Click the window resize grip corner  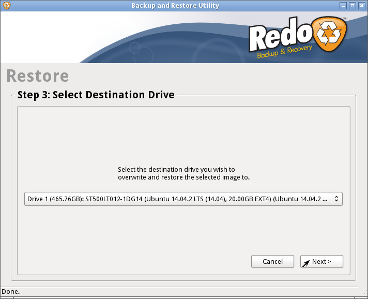coord(363,294)
